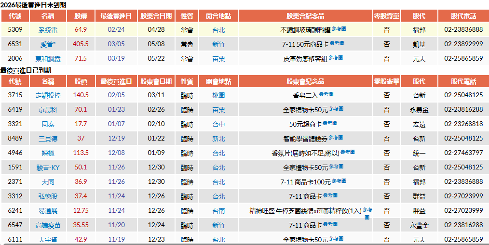The width and height of the screenshot is (489, 245).
Task: Click 股代電話 header in the upper table
Action: tap(463, 16)
